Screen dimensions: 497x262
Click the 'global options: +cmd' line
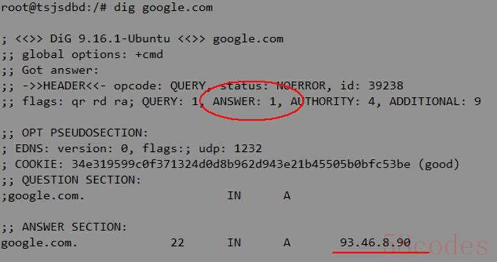click(93, 54)
